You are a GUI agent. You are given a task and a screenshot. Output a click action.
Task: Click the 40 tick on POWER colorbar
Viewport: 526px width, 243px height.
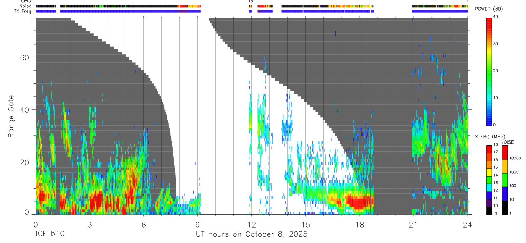pyautogui.click(x=496, y=17)
